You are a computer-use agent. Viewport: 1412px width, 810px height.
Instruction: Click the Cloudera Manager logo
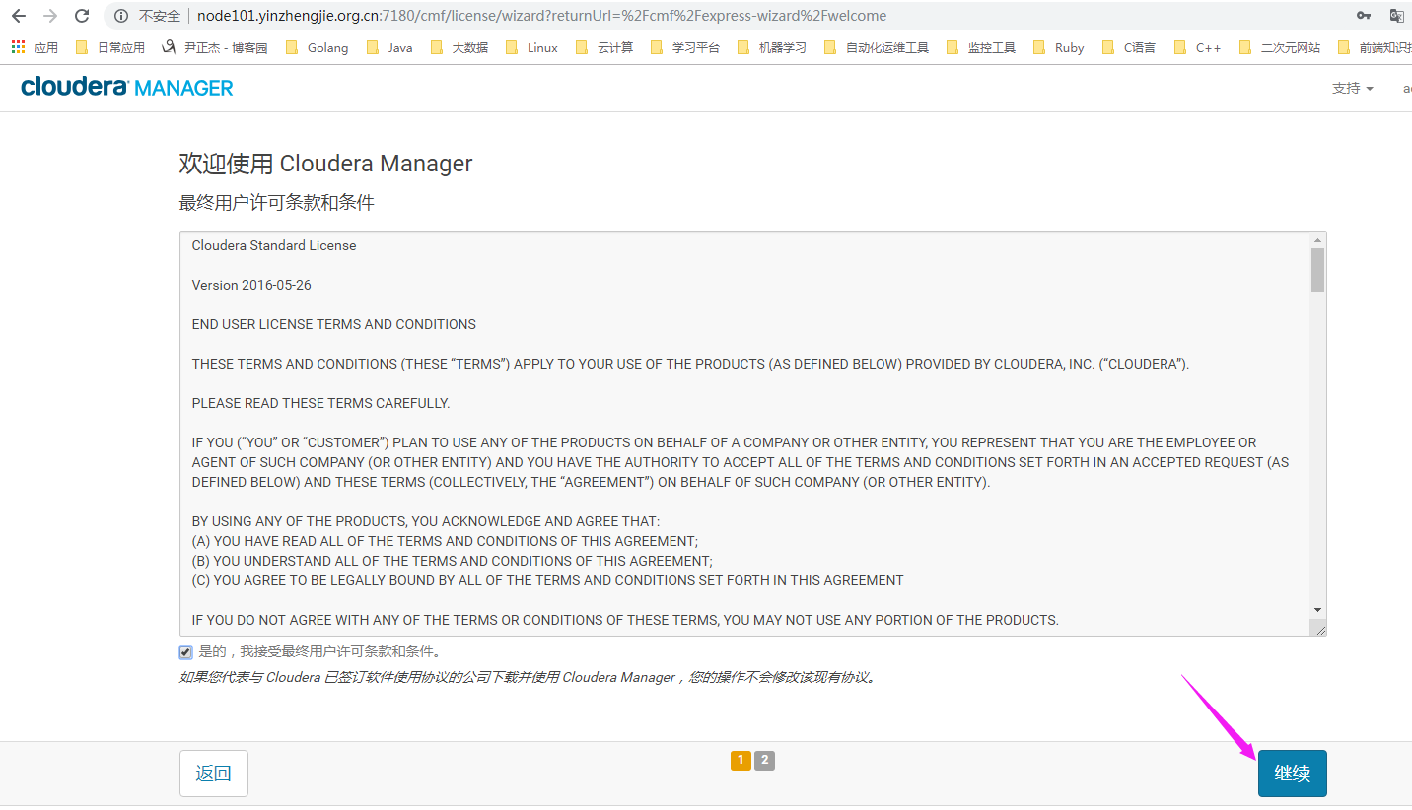pyautogui.click(x=127, y=88)
